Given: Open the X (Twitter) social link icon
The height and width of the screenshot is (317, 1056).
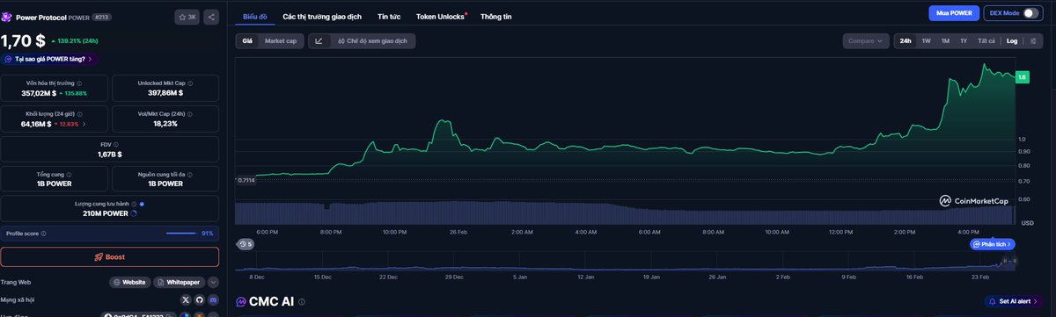Looking at the screenshot, I should pos(186,300).
